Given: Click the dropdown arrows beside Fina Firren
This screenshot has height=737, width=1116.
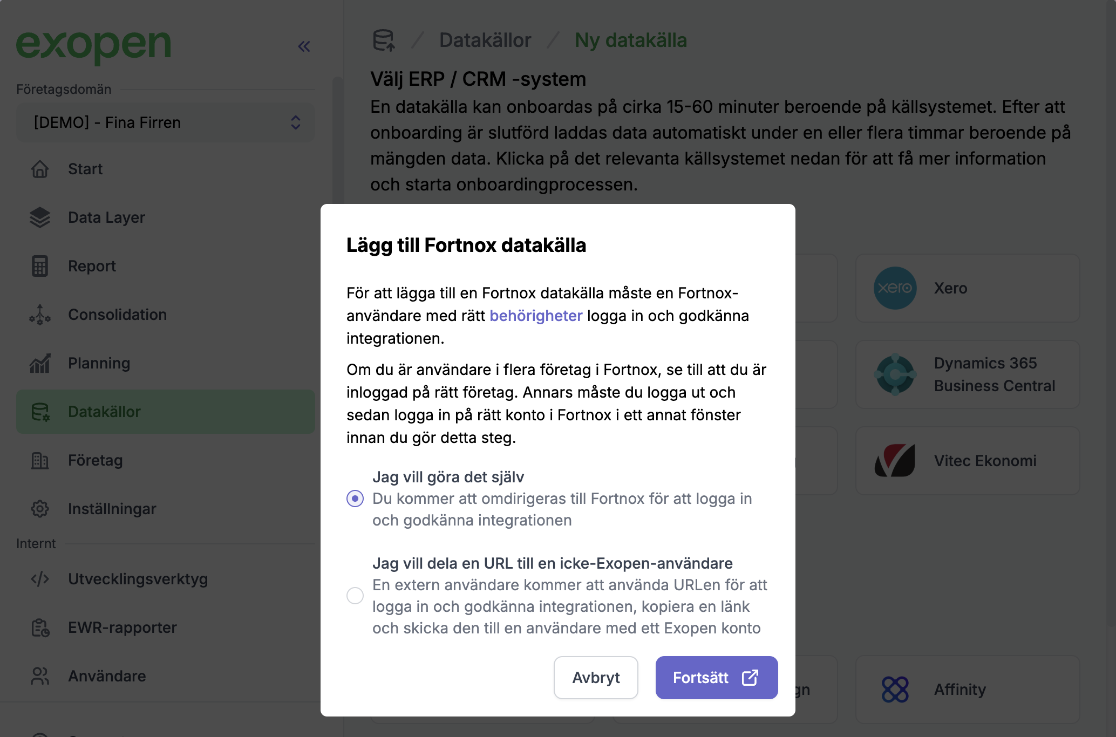Looking at the screenshot, I should pos(296,122).
